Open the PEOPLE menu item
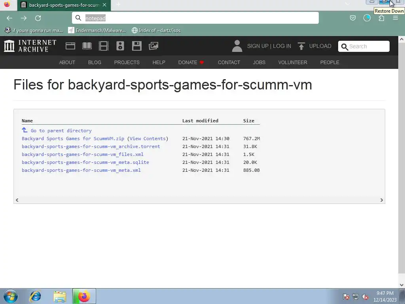Screen dimensions: 405x304 (329, 62)
